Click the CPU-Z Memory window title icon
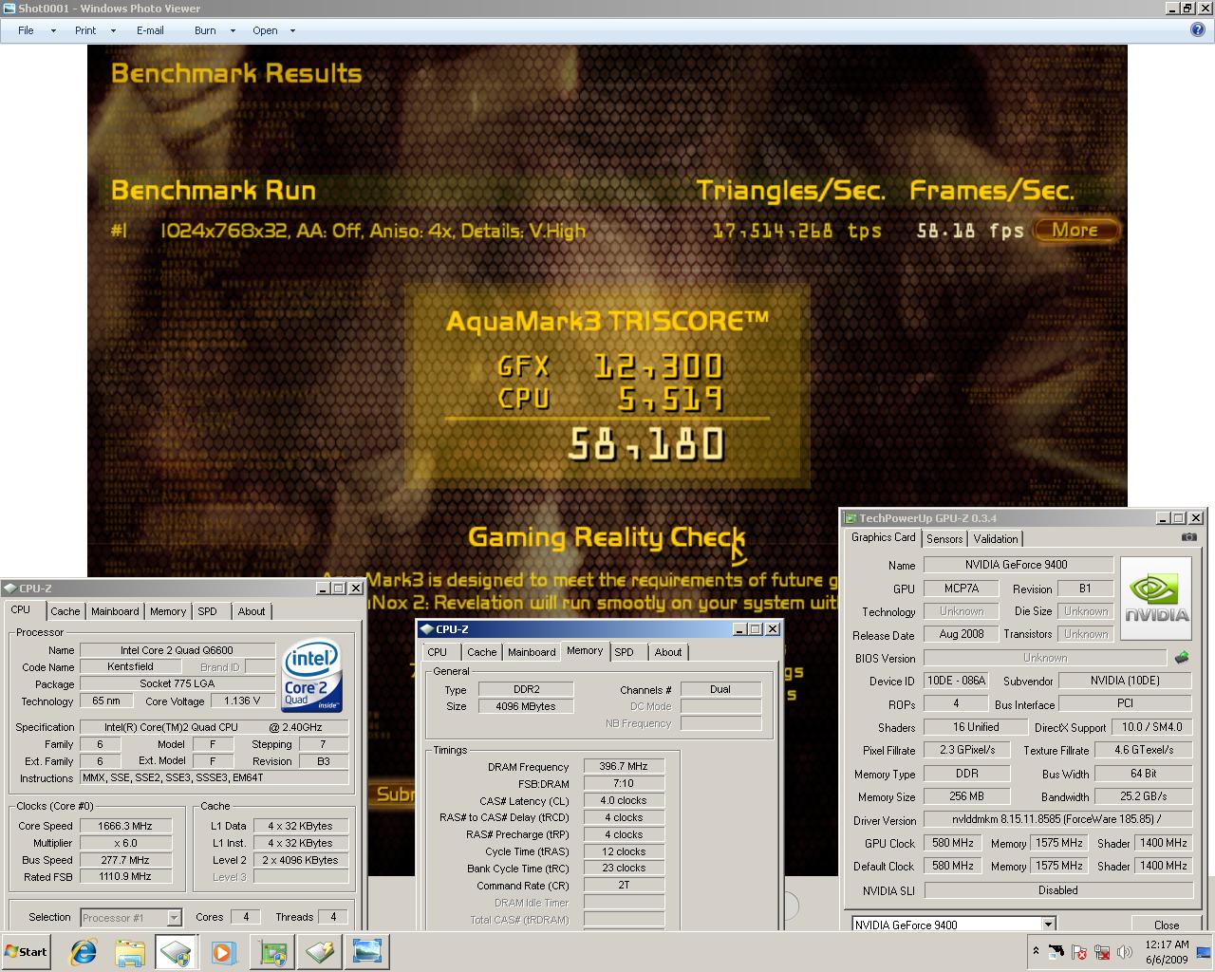 click(x=426, y=629)
